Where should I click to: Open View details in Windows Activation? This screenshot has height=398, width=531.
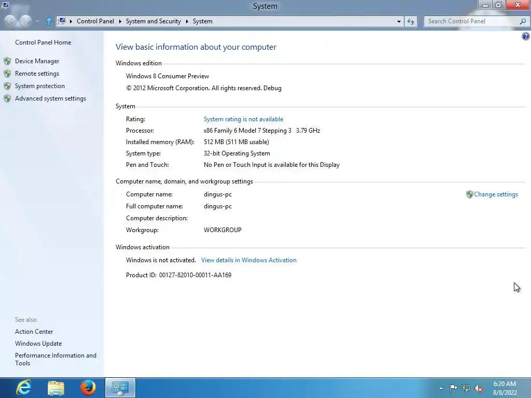248,260
